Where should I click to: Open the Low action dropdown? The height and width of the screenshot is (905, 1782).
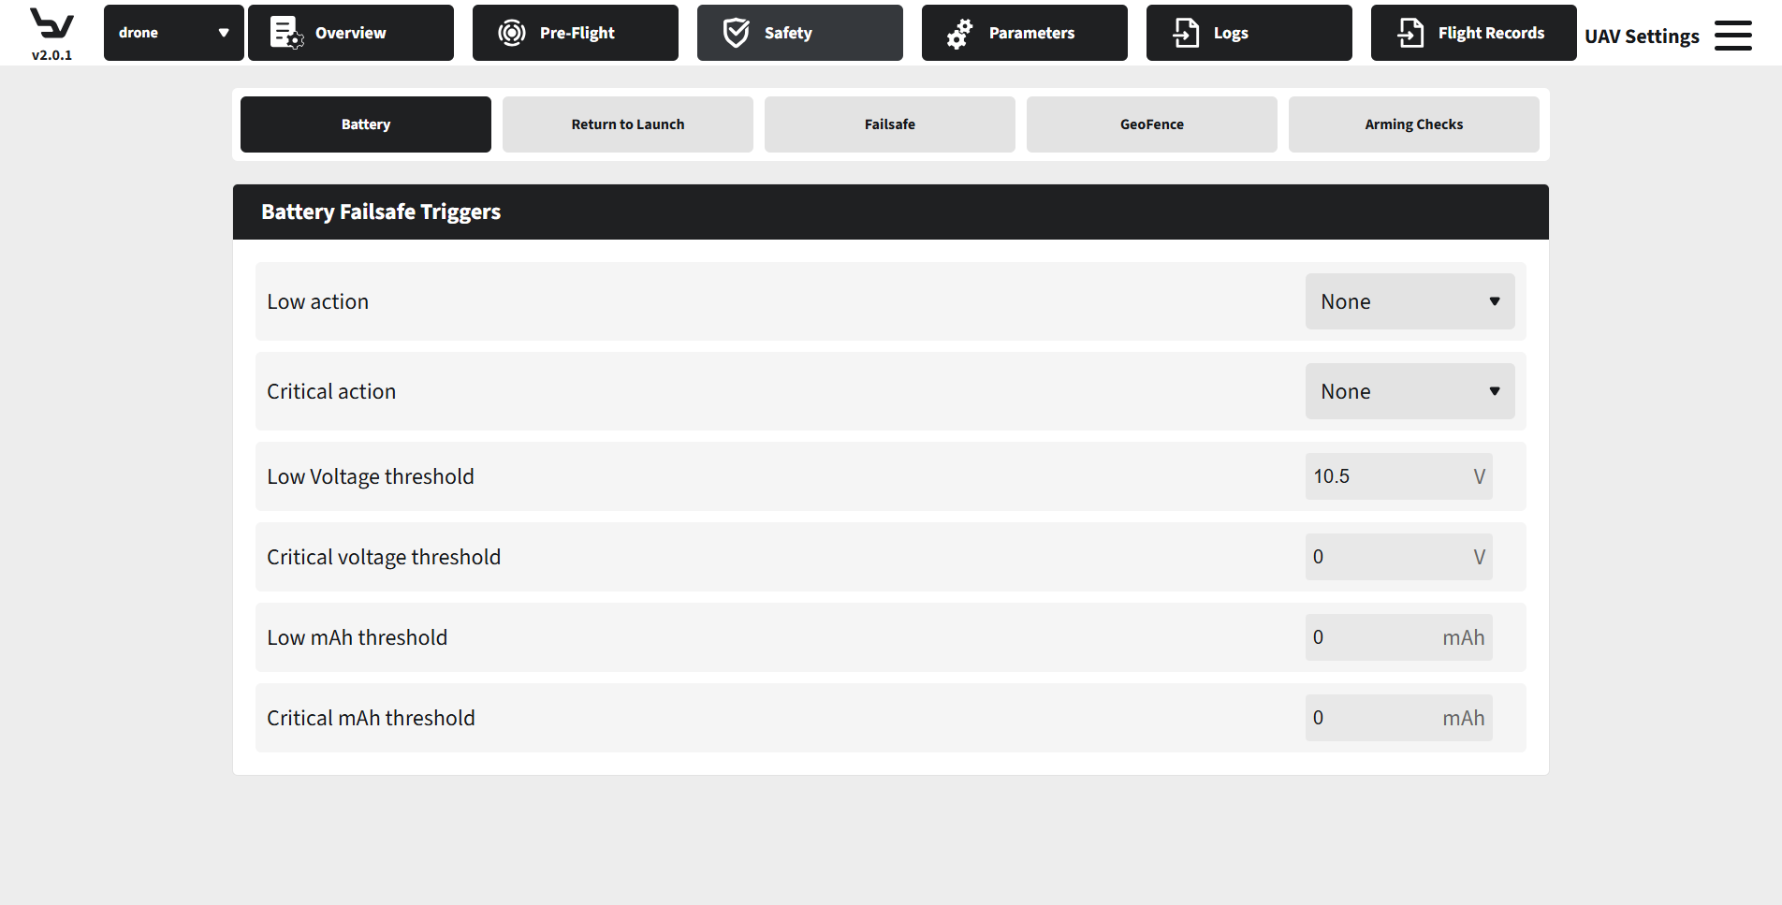tap(1410, 301)
